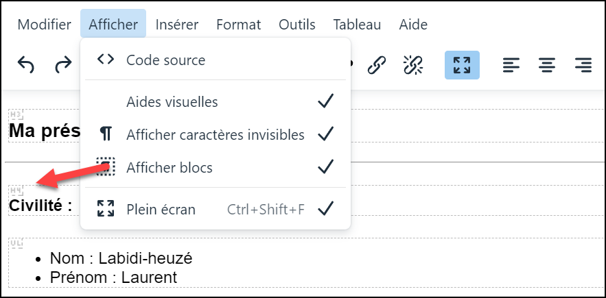
Task: Expand the Format menu
Action: [x=238, y=25]
